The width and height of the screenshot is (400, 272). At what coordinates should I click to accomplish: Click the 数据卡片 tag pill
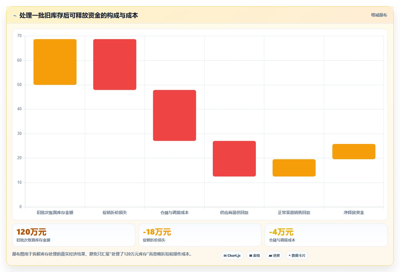pyautogui.click(x=297, y=255)
